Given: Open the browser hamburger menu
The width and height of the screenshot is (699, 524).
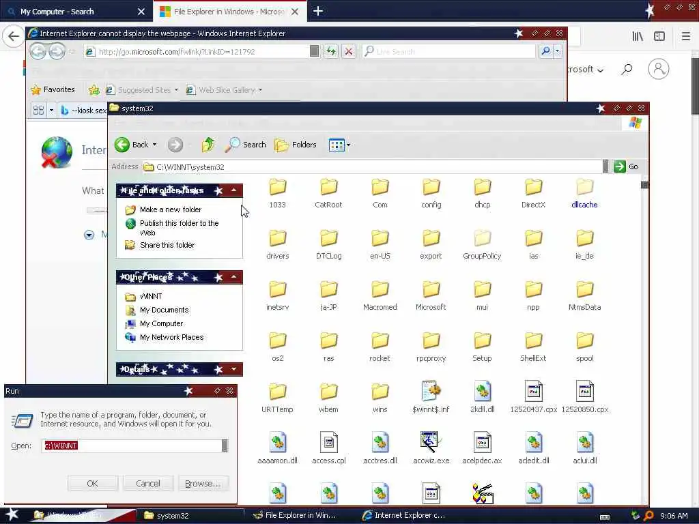Looking at the screenshot, I should [686, 36].
